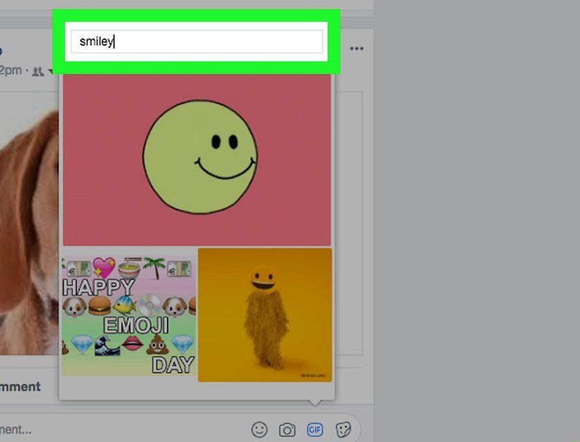Viewport: 580px width, 442px height.
Task: Click in the GIF search field containing "smiley"
Action: [x=197, y=42]
